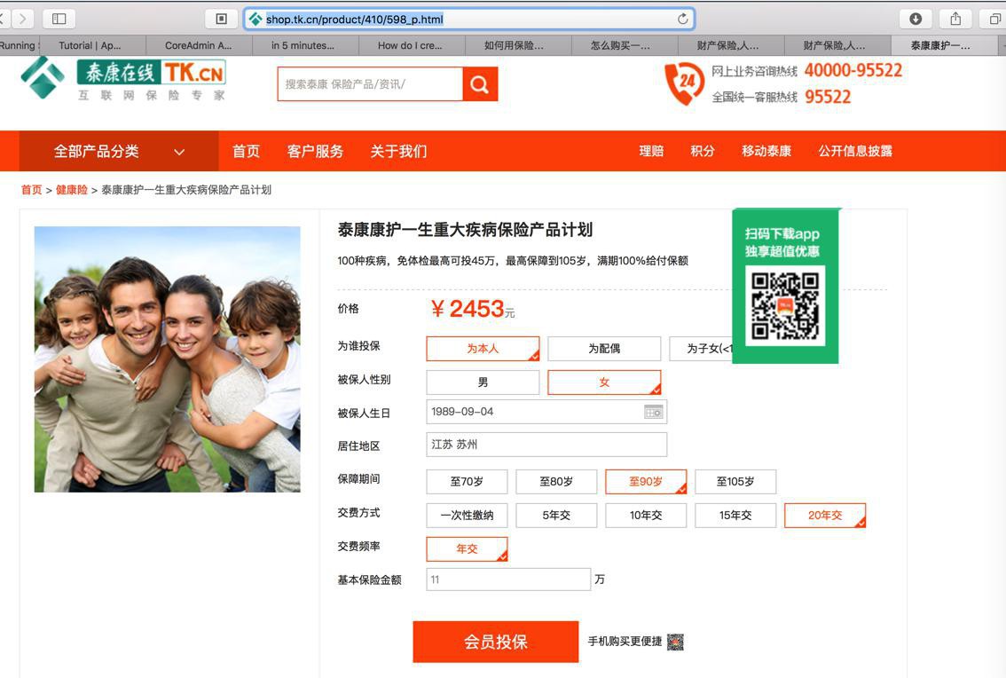Click the Safari show tabs icon

[x=994, y=20]
